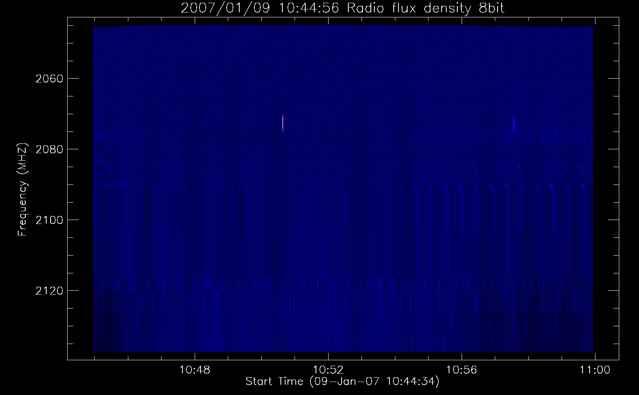Click the bright radio burst near 10:50:40
Image resolution: width=639 pixels, height=395 pixels.
click(283, 123)
